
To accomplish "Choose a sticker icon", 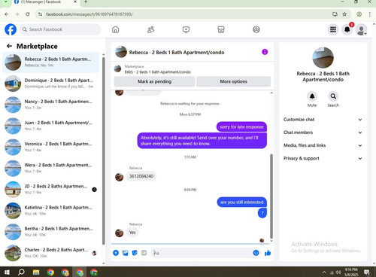I will [135, 253].
